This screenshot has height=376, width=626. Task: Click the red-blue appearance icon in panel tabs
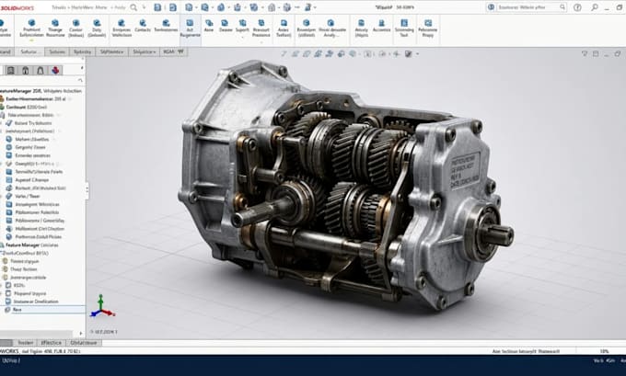tap(55, 70)
